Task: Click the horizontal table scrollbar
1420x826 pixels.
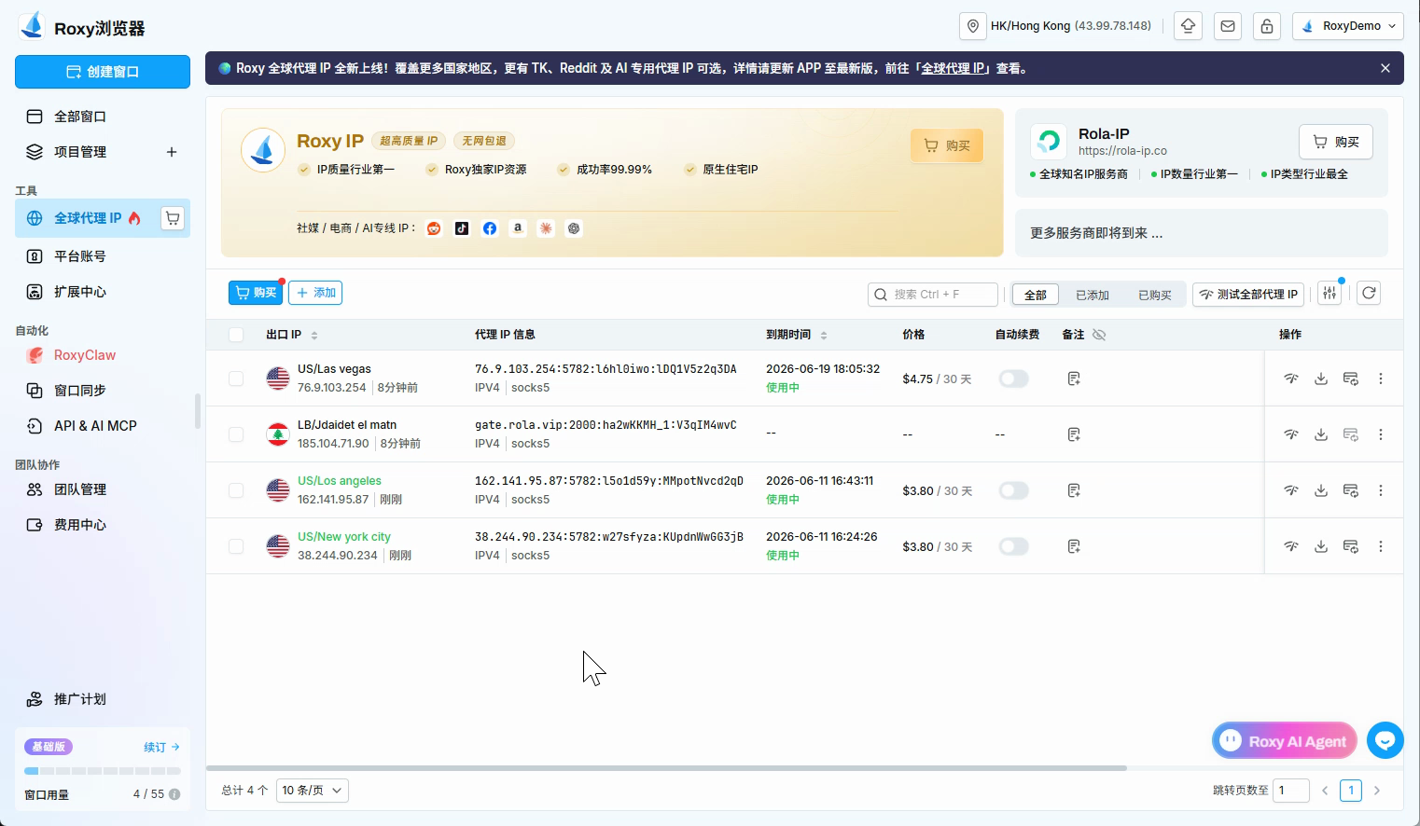Action: tap(666, 768)
